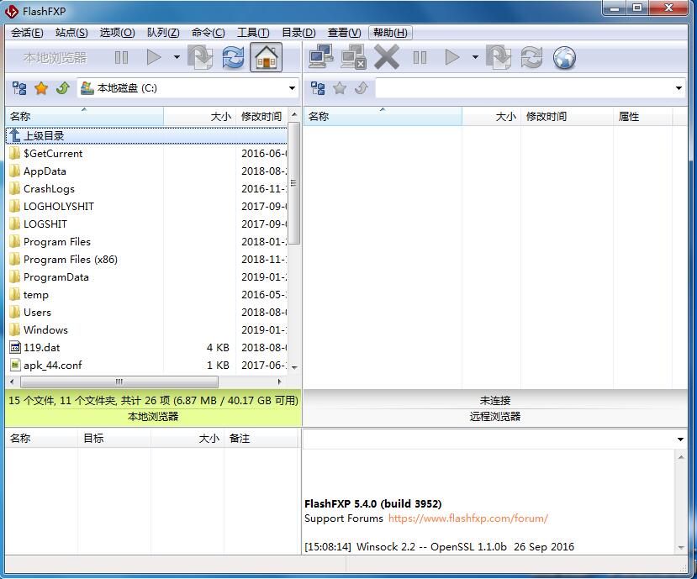Sort local list by 名称 column
Screen dimensions: 697x579
pyautogui.click(x=84, y=117)
